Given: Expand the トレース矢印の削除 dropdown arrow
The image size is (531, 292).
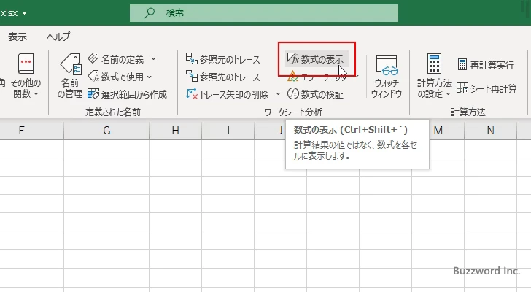Looking at the screenshot, I should [x=278, y=94].
